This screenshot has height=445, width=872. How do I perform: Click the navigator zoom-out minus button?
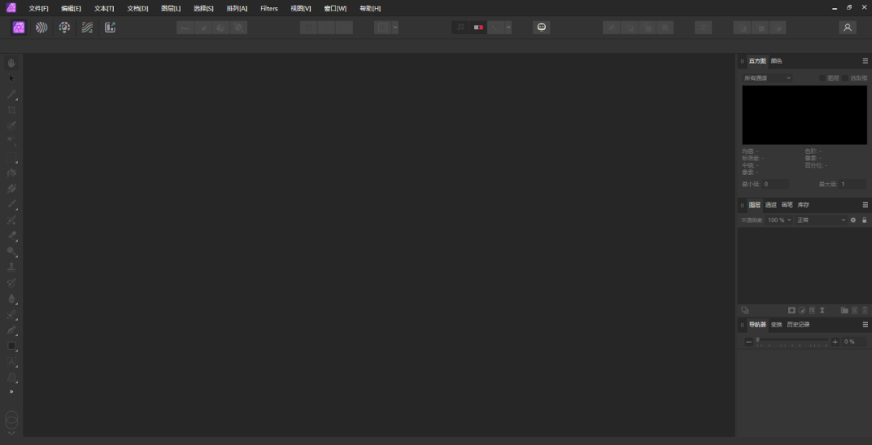(x=748, y=342)
